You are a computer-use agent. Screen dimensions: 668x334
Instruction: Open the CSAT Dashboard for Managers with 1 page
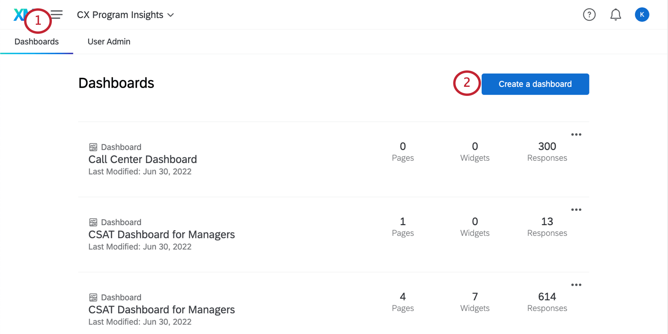coord(161,234)
